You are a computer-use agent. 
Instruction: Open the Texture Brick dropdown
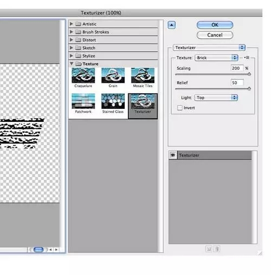coord(216,57)
